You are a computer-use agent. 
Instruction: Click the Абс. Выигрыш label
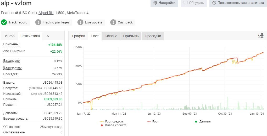(14, 51)
